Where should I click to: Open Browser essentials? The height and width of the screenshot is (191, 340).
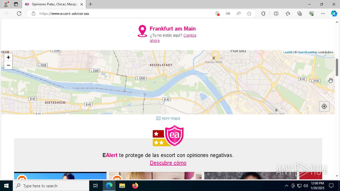311,14
